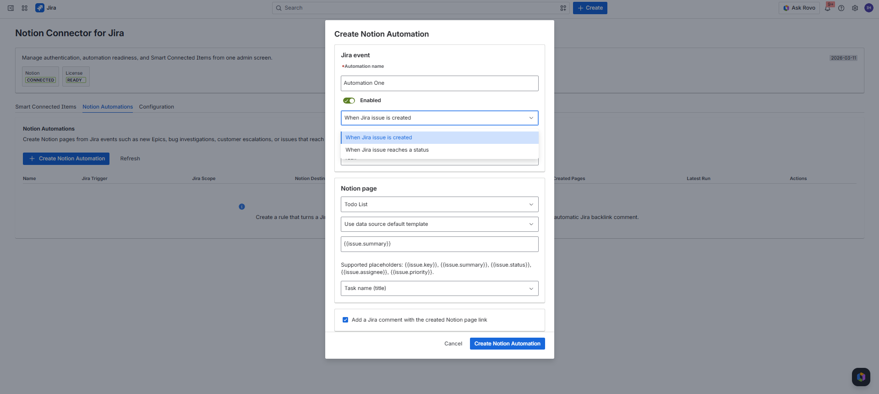This screenshot has width=879, height=394.
Task: Click the top Create button
Action: pyautogui.click(x=590, y=8)
